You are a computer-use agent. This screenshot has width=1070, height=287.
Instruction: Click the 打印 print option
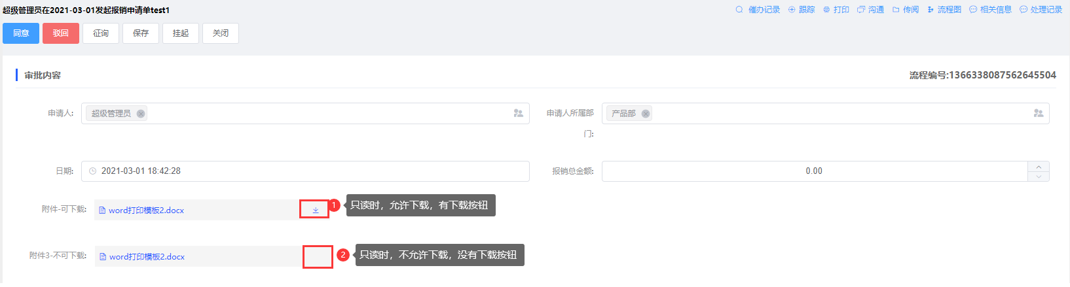(836, 10)
